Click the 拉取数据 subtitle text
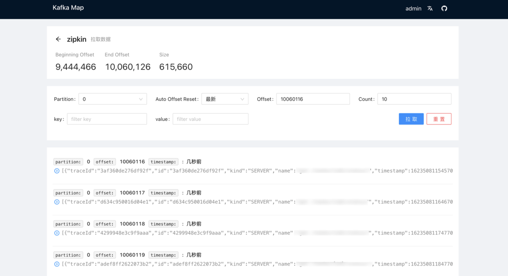 coord(100,39)
